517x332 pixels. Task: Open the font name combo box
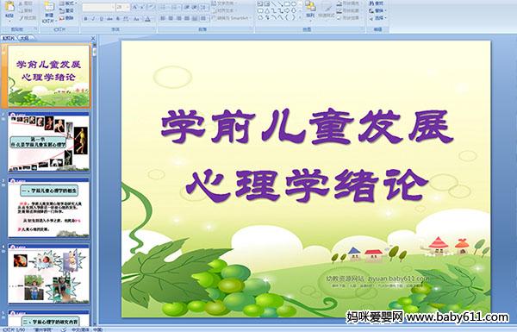click(98, 7)
